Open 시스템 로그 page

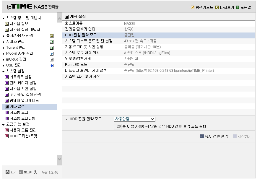pos(19,113)
